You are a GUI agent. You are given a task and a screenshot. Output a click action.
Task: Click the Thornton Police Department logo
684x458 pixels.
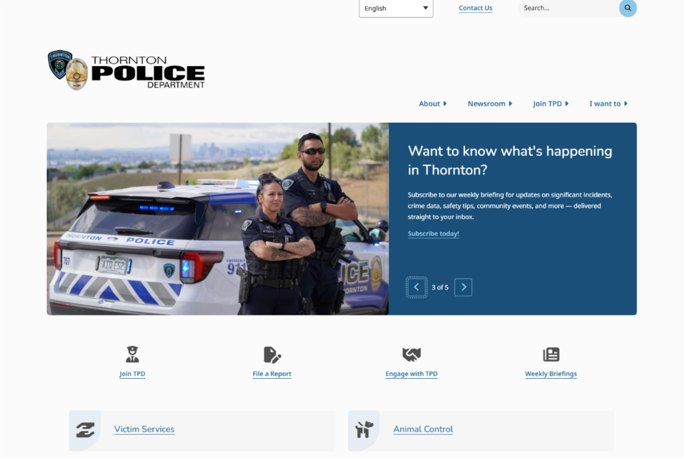(126, 70)
